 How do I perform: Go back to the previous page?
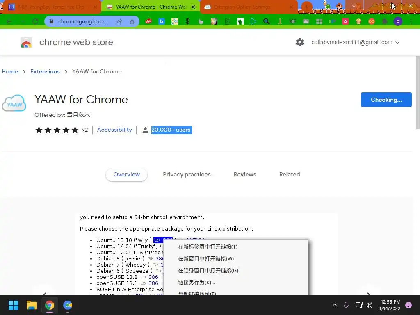[9, 21]
